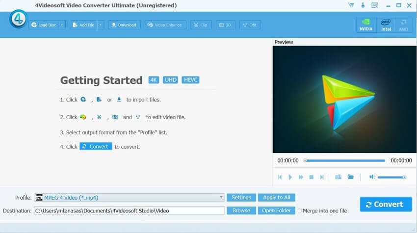The width and height of the screenshot is (417, 233).
Task: Expand the Add File dropdown arrow
Action: [x=101, y=25]
